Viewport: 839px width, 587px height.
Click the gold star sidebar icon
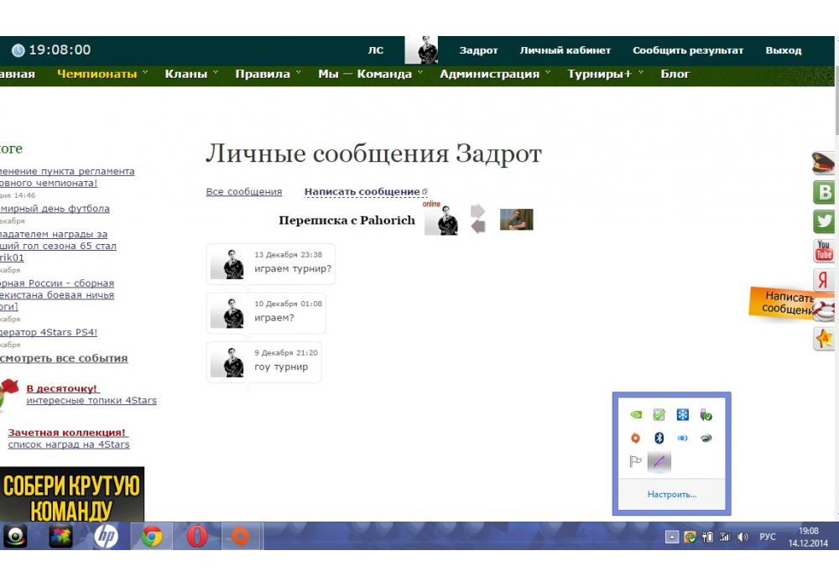pos(824,339)
